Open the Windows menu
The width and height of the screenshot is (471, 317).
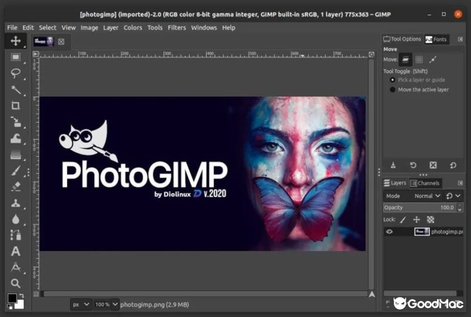click(x=203, y=28)
